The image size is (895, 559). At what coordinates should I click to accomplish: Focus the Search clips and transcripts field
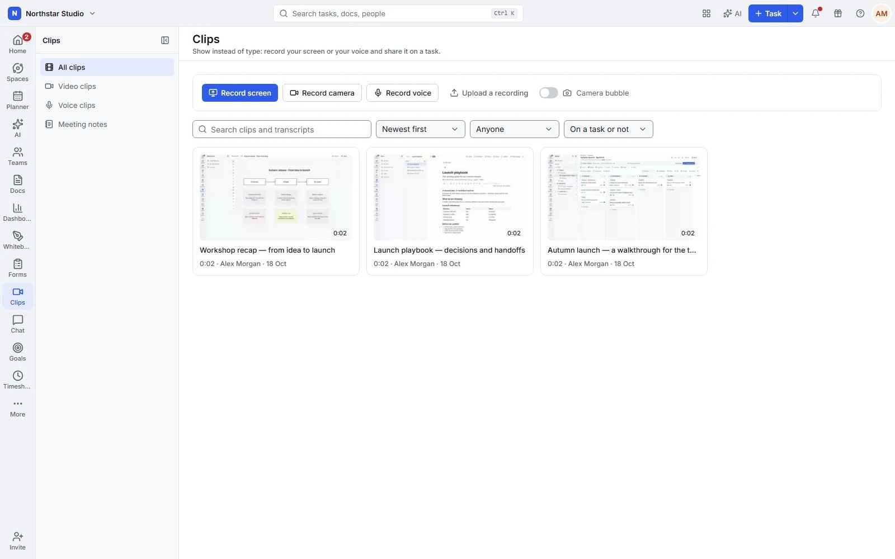(282, 129)
